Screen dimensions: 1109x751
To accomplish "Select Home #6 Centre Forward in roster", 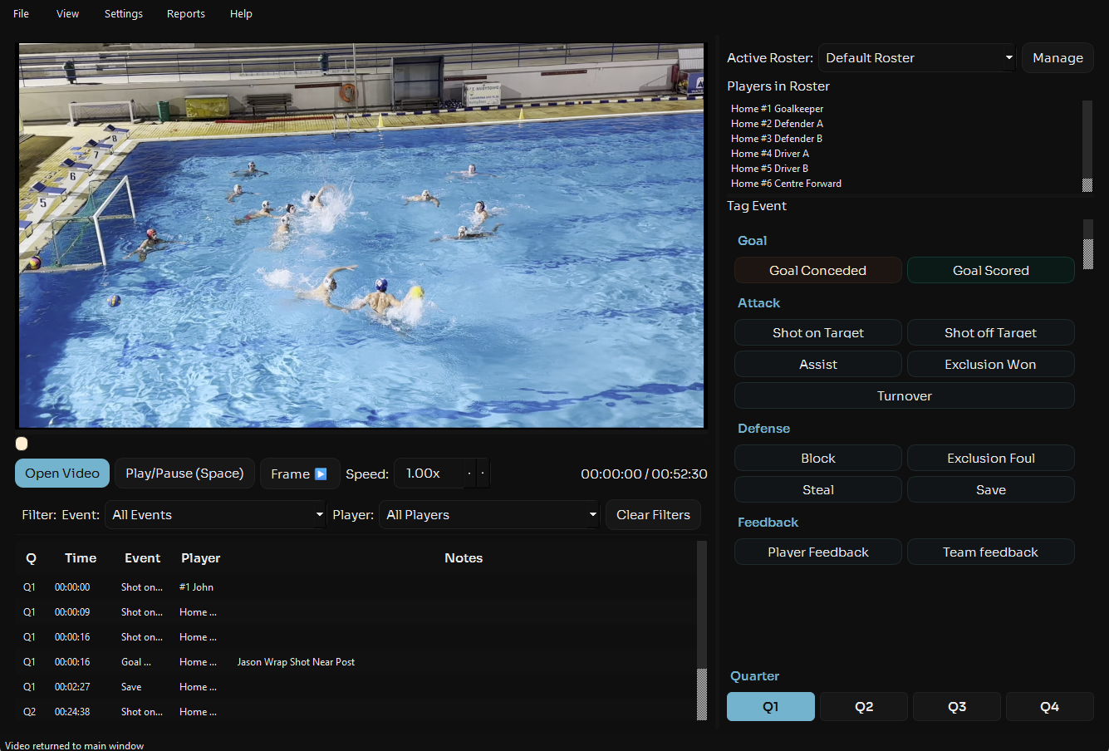I will click(786, 184).
